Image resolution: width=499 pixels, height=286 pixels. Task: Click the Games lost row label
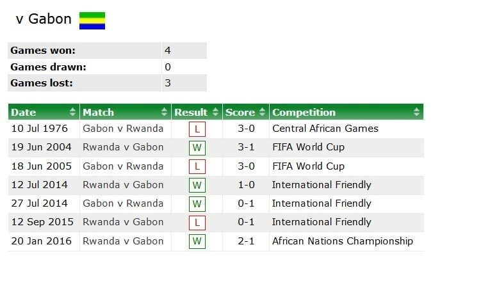42,83
